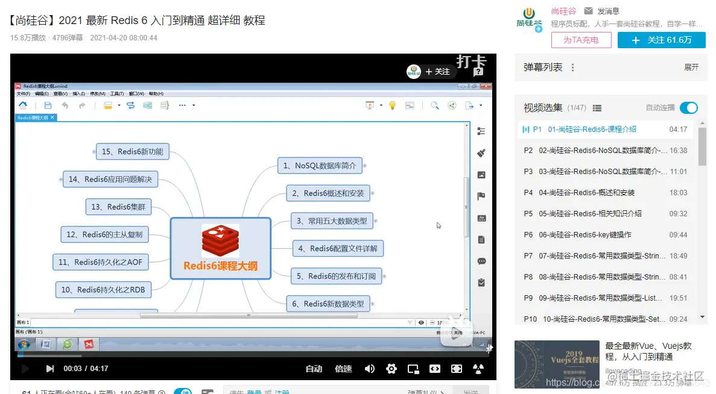Click the yellow insert topic icon
Viewport: 716px width, 394px height.
coord(108,105)
